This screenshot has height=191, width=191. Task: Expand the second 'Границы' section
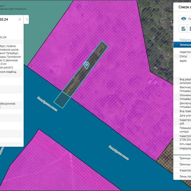click(182, 164)
